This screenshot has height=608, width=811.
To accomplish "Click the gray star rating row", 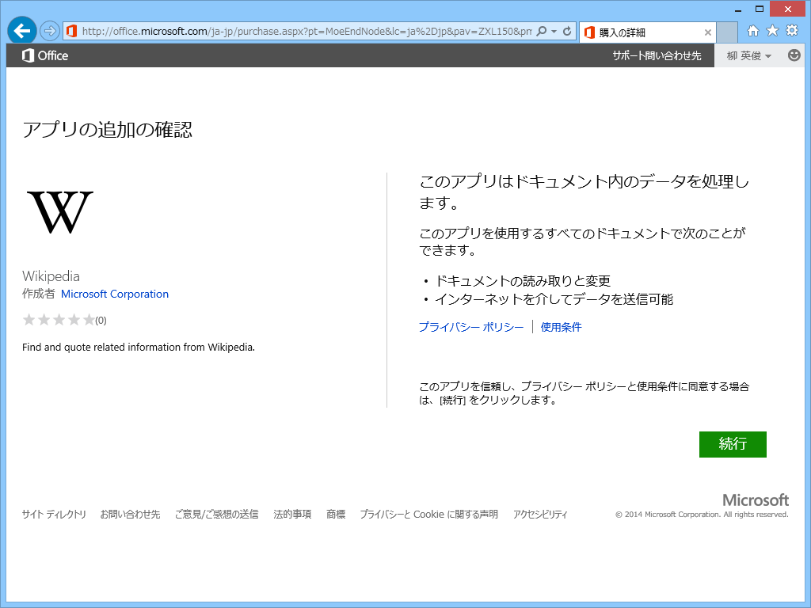I will [59, 320].
